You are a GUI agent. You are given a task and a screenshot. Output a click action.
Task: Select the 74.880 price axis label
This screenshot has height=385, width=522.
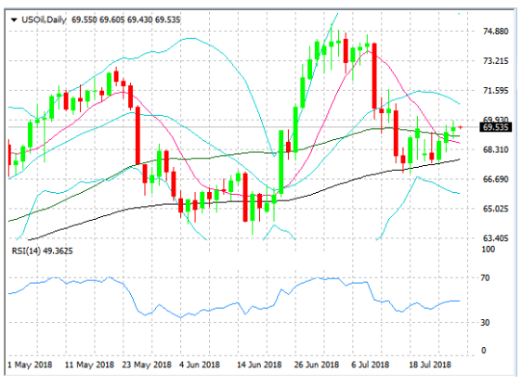495,32
